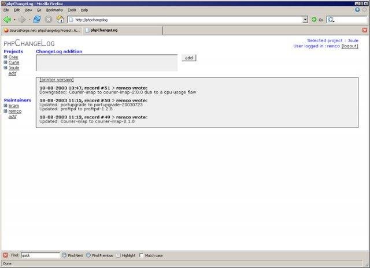370x268 pixels.
Task: Click the record #51 entry header
Action: point(94,88)
